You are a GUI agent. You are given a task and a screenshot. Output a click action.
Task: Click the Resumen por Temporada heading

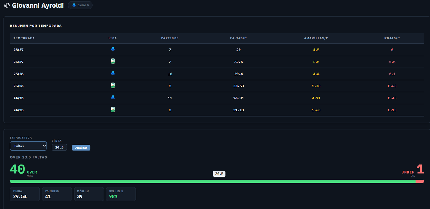[x=36, y=26]
